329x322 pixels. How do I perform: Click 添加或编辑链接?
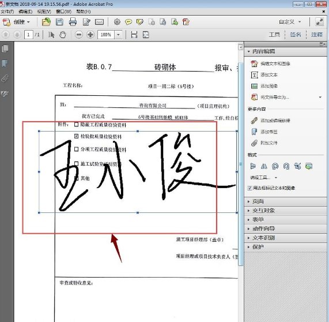(x=270, y=121)
